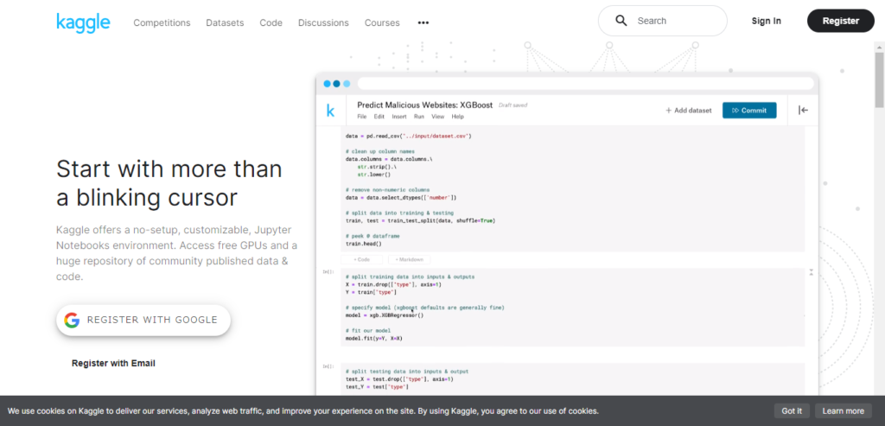This screenshot has width=885, height=426.
Task: Focus the Search input field
Action: (x=663, y=21)
